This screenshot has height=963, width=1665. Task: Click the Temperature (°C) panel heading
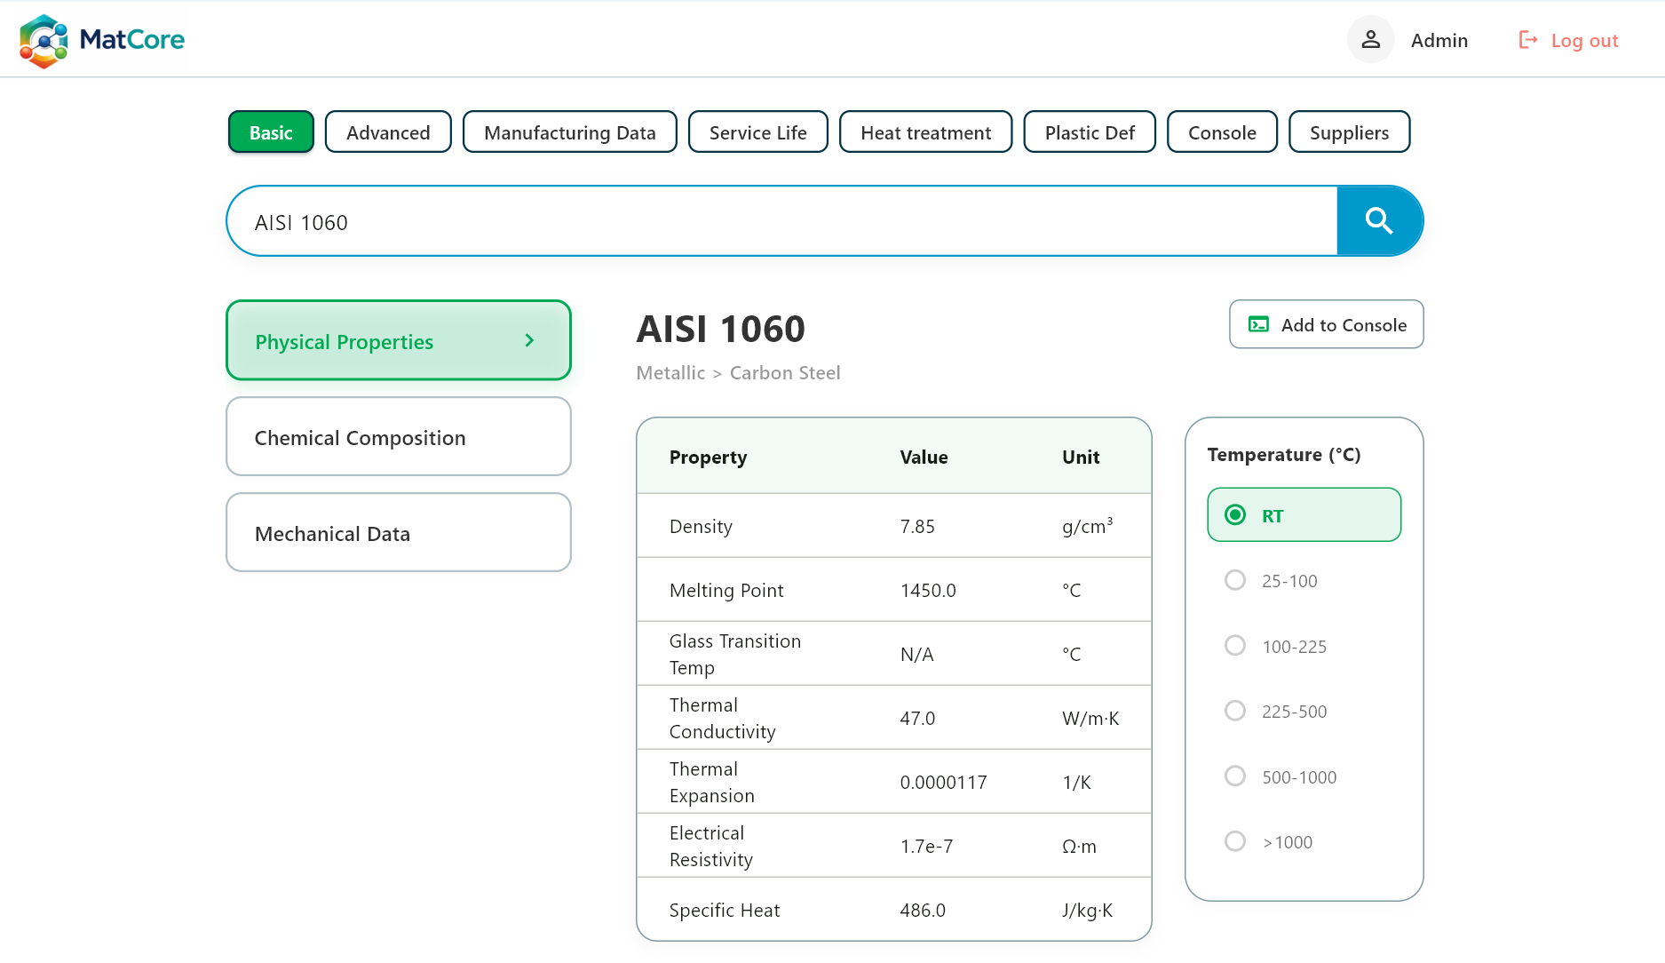[1284, 455]
